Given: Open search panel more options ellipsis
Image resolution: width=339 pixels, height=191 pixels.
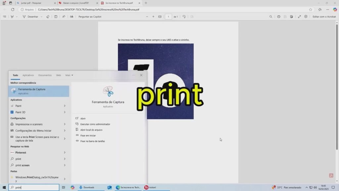Looking at the screenshot, I should [x=134, y=75].
